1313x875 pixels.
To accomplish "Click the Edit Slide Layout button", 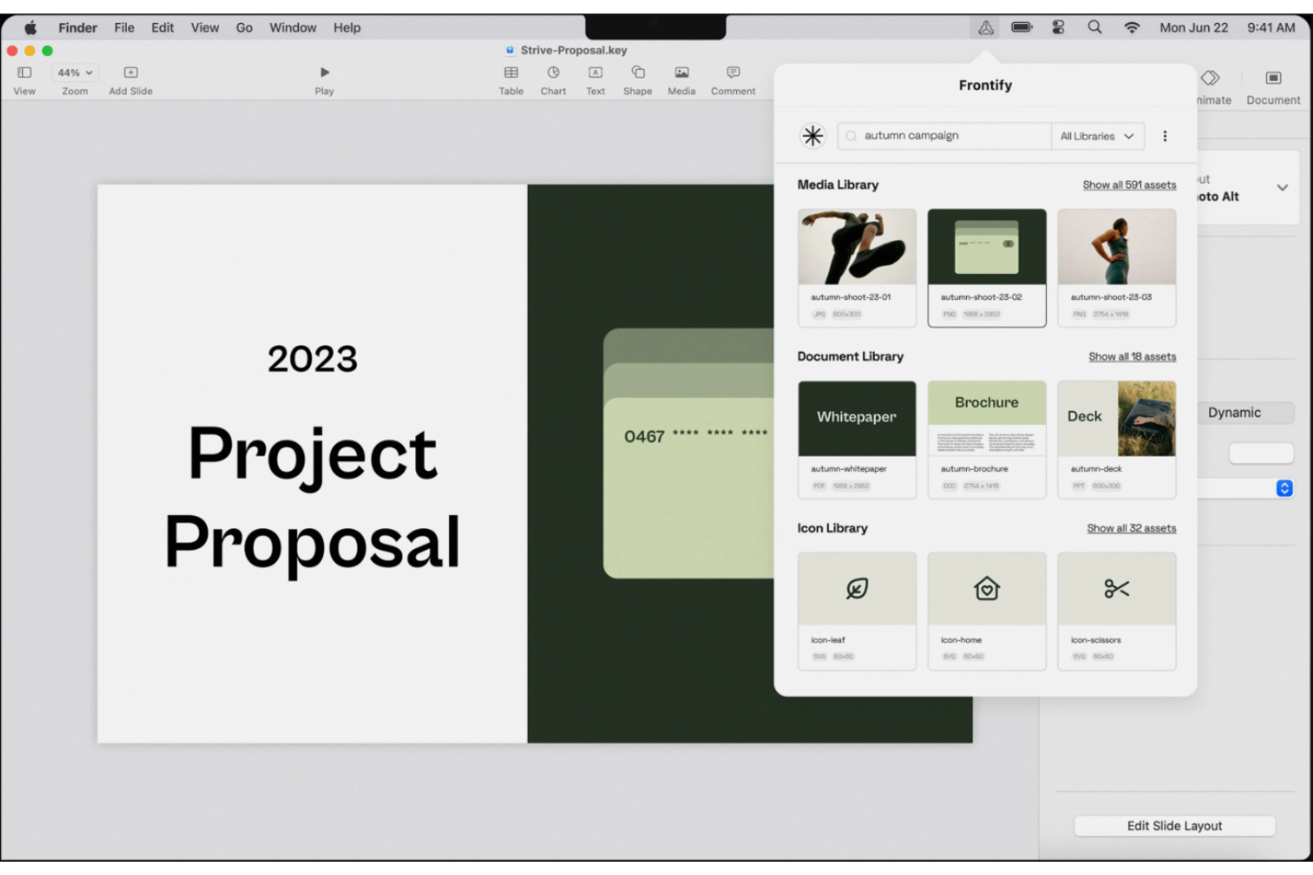I will tap(1175, 825).
